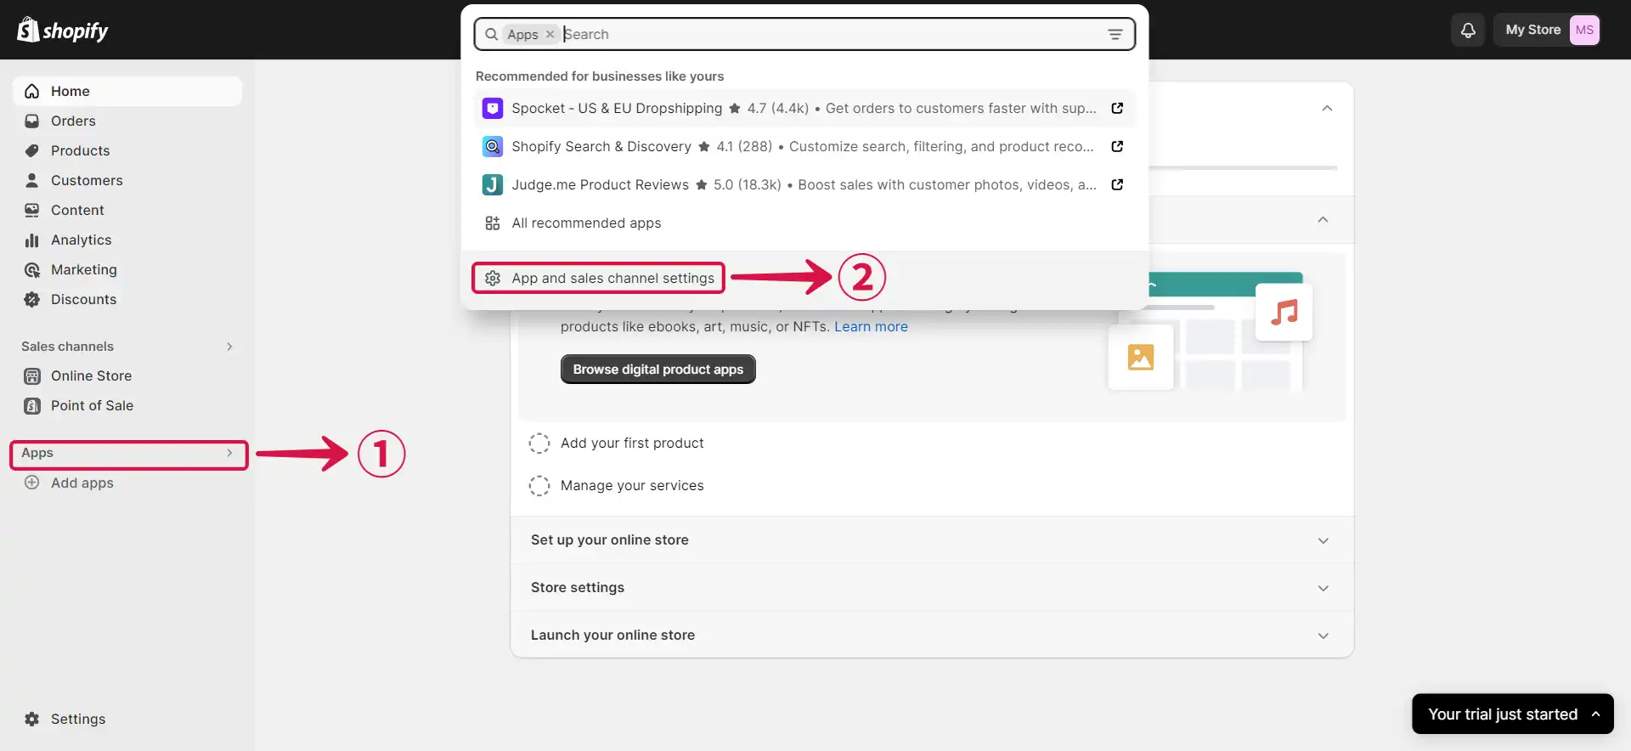Remove the Apps search filter chip

point(550,35)
